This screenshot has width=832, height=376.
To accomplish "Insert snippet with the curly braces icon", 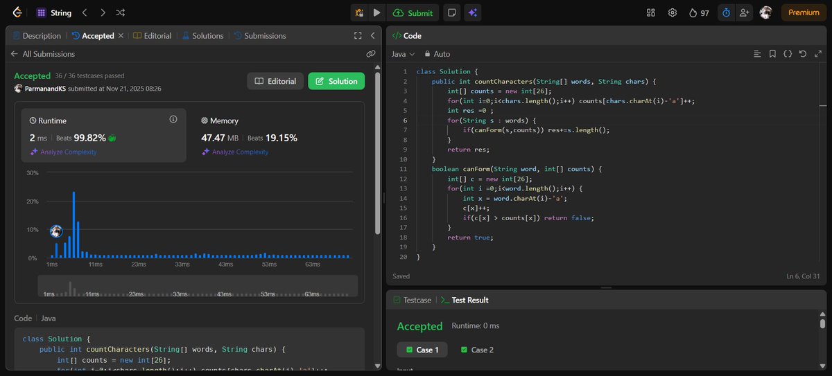I will (x=788, y=53).
